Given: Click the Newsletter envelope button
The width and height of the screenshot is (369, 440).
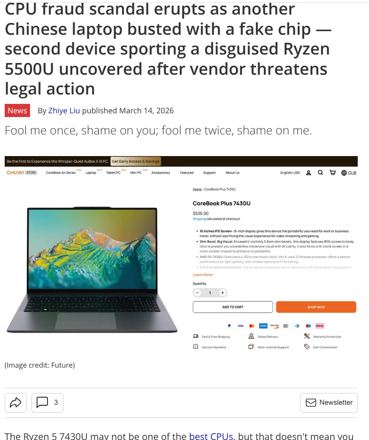Looking at the screenshot, I should click(x=329, y=402).
